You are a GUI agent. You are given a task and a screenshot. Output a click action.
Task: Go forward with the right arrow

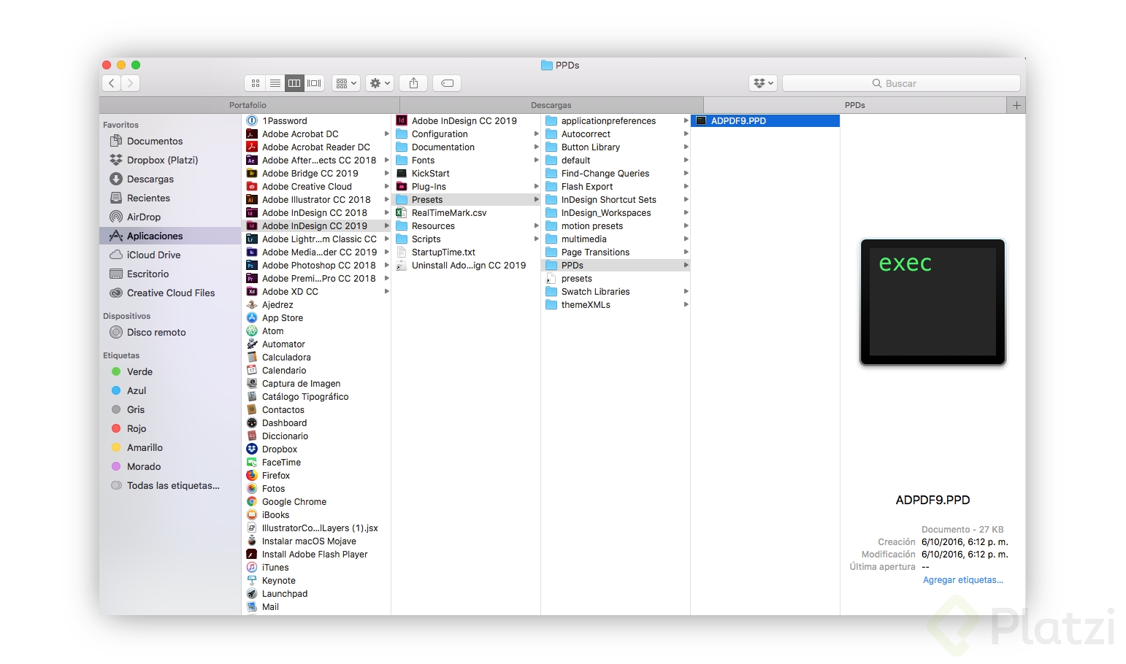tap(131, 83)
